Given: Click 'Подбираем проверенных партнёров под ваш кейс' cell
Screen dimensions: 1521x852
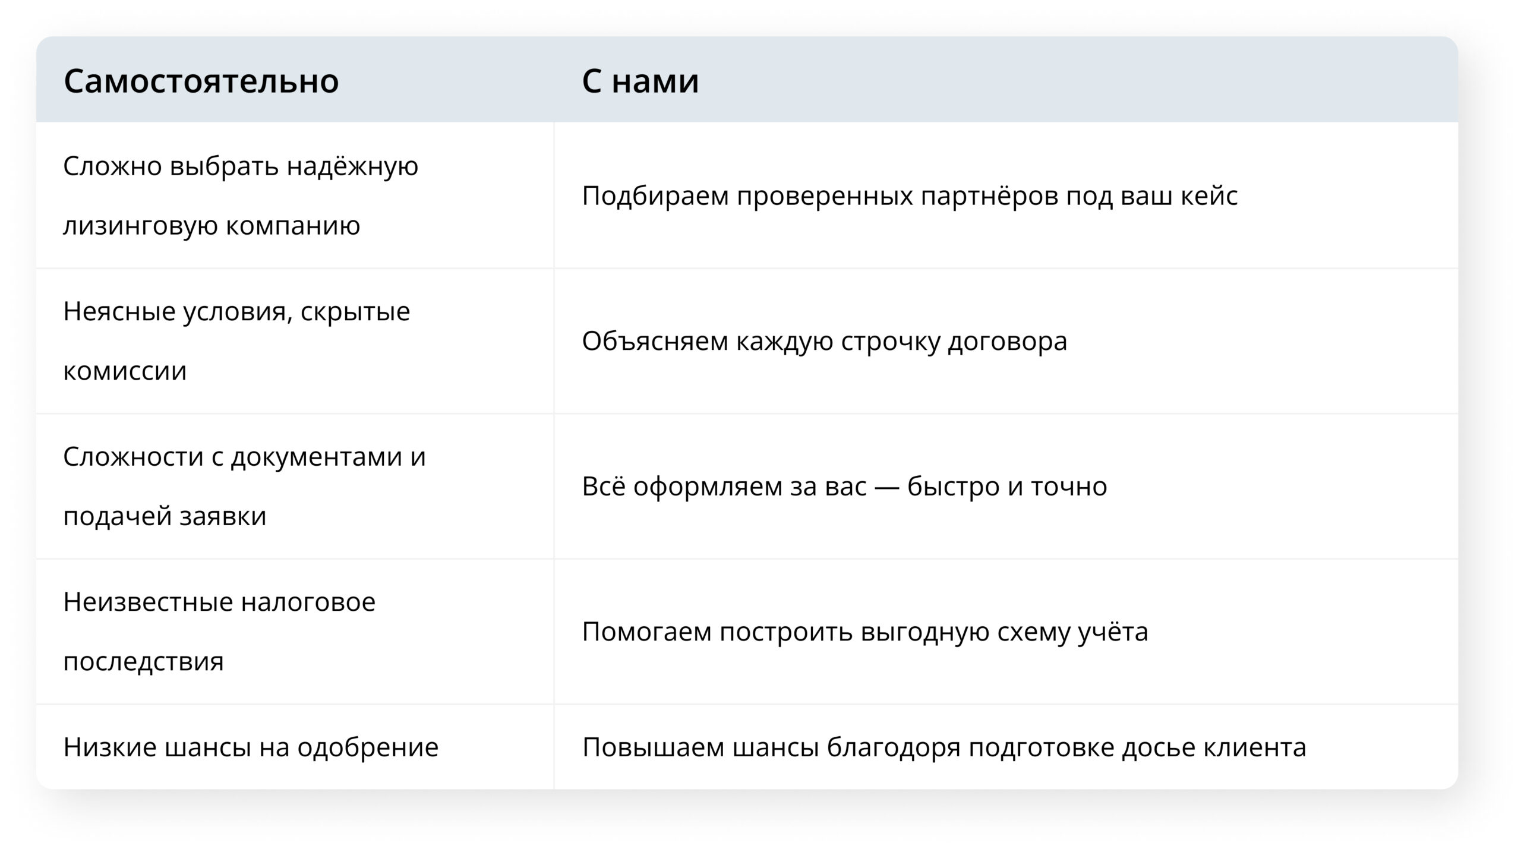Looking at the screenshot, I should [x=1006, y=195].
